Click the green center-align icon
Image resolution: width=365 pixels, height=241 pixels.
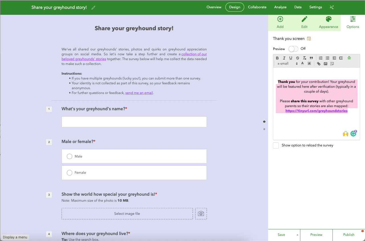(x=349, y=58)
